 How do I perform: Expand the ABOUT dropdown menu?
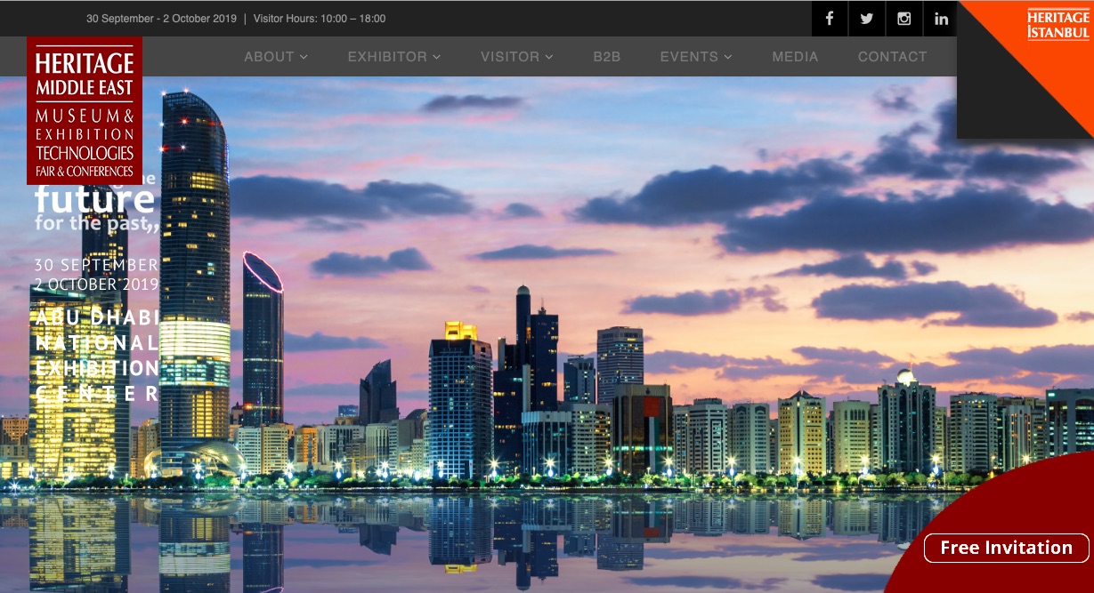pos(276,56)
